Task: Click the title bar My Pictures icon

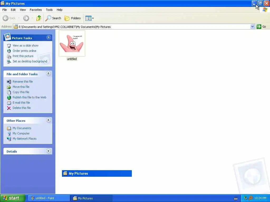Action: 2,3
